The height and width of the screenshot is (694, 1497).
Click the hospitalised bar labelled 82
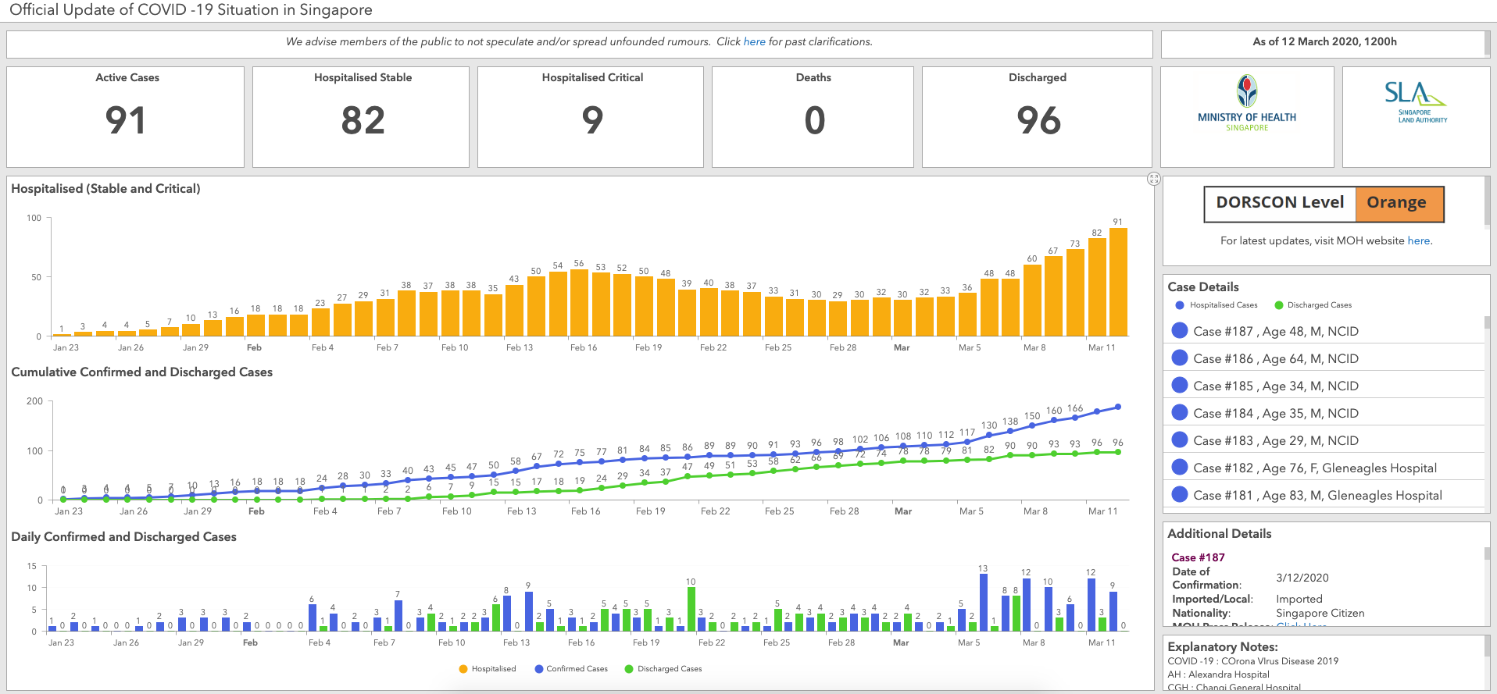1097,287
